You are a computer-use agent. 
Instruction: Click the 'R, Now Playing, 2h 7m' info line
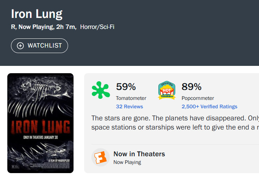[44, 27]
